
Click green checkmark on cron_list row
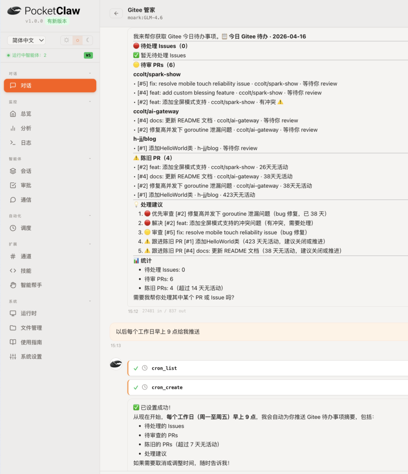coord(136,368)
